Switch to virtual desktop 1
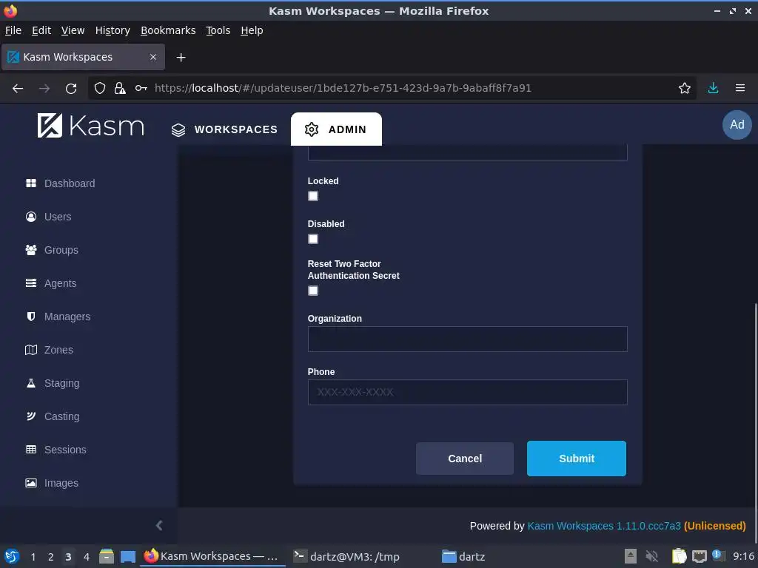 [33, 557]
